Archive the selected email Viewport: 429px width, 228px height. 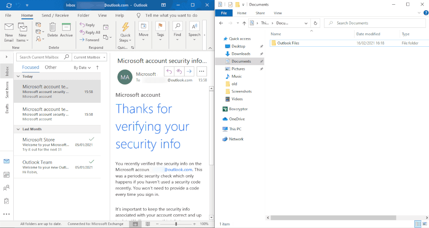point(66,30)
